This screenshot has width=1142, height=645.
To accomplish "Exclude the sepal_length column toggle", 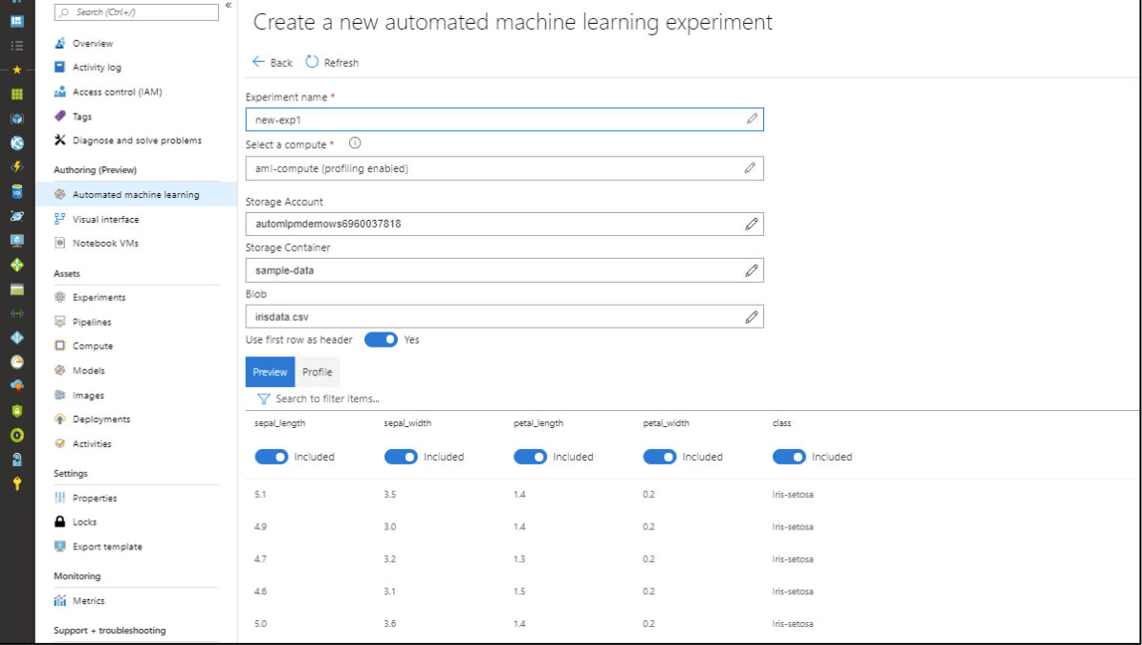I will coord(272,457).
